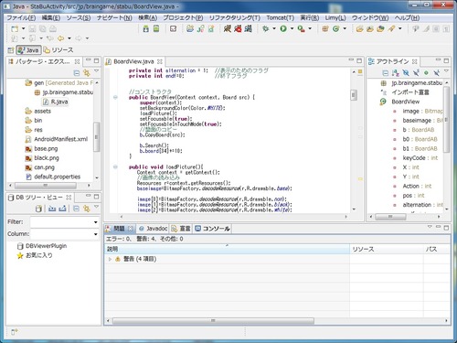457x343 pixels.
Task: Click the New Java Class icon
Action: [336, 28]
